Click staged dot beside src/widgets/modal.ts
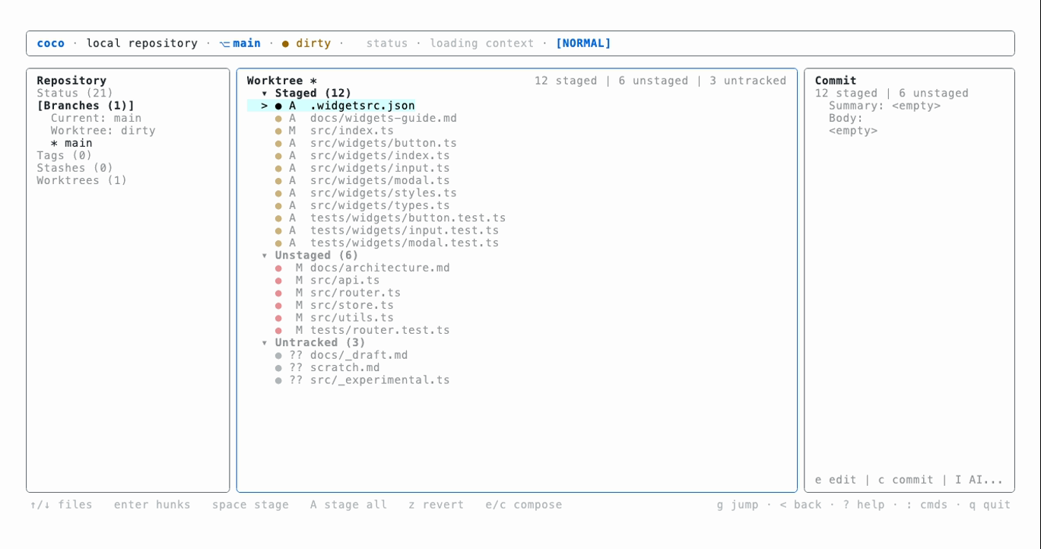This screenshot has height=549, width=1041. [278, 181]
